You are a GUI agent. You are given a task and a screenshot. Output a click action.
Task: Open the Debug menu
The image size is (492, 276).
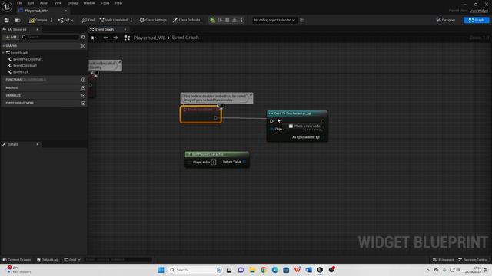point(72,3)
